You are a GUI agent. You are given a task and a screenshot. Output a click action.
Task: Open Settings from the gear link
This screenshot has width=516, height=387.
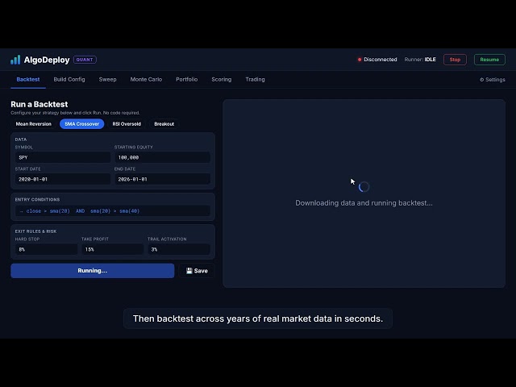493,80
